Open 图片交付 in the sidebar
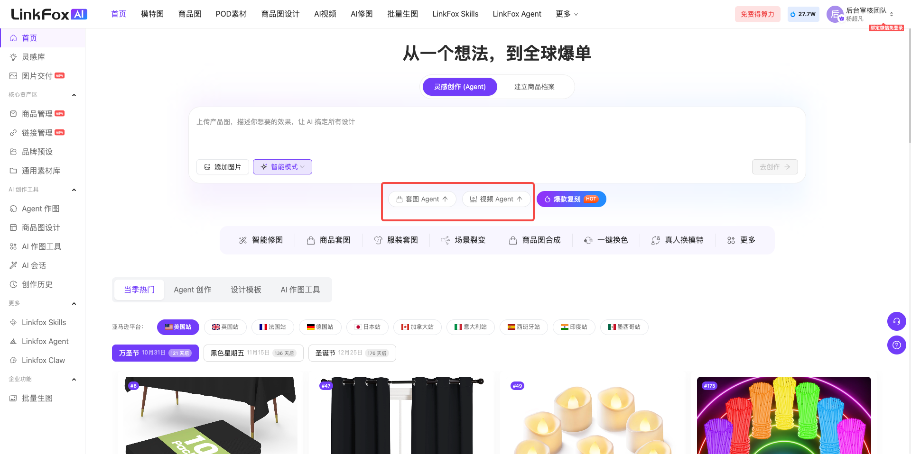This screenshot has height=454, width=911. [43, 76]
